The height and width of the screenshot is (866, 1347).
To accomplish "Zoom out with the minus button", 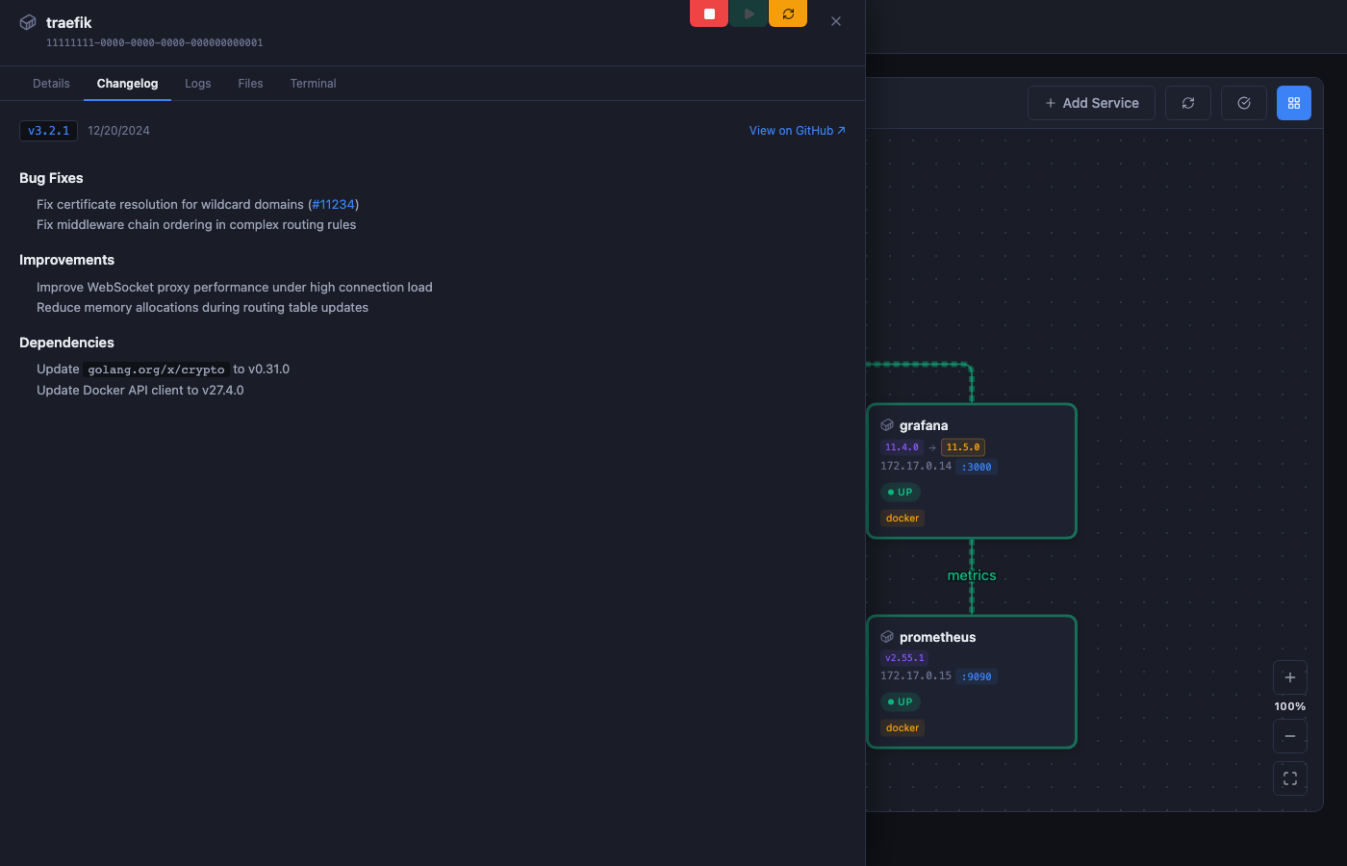I will click(x=1290, y=736).
